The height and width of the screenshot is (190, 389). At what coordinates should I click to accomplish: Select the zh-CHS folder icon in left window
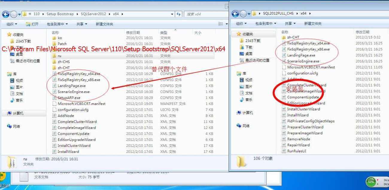[x=54, y=62]
